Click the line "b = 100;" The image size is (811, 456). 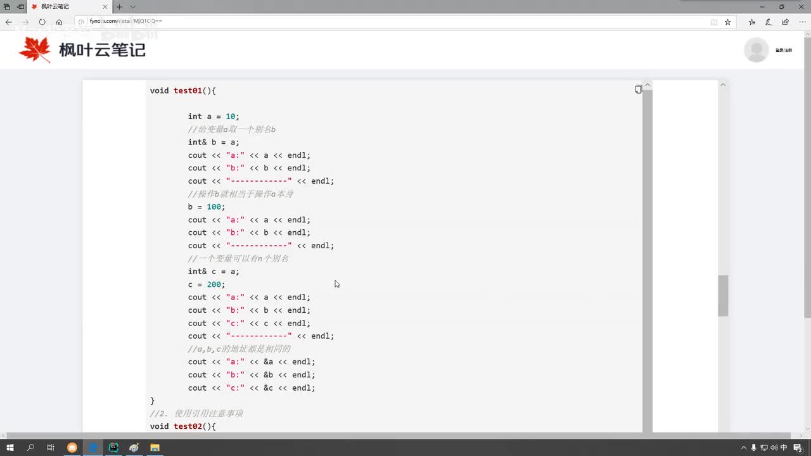click(207, 207)
